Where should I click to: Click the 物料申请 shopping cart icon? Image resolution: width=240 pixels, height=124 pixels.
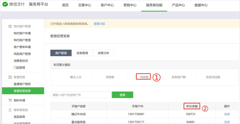10,100
